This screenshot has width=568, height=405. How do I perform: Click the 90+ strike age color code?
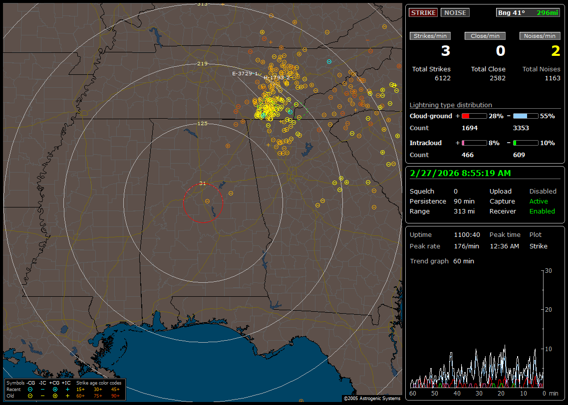point(116,396)
